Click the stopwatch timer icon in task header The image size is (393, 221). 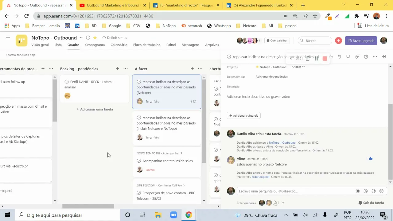click(366, 57)
